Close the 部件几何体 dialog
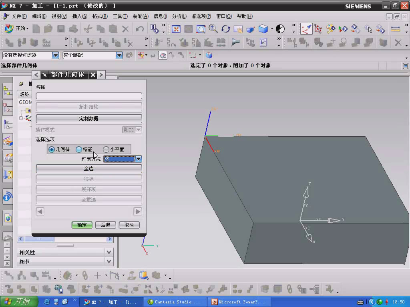The height and width of the screenshot is (307, 410). [x=93, y=75]
